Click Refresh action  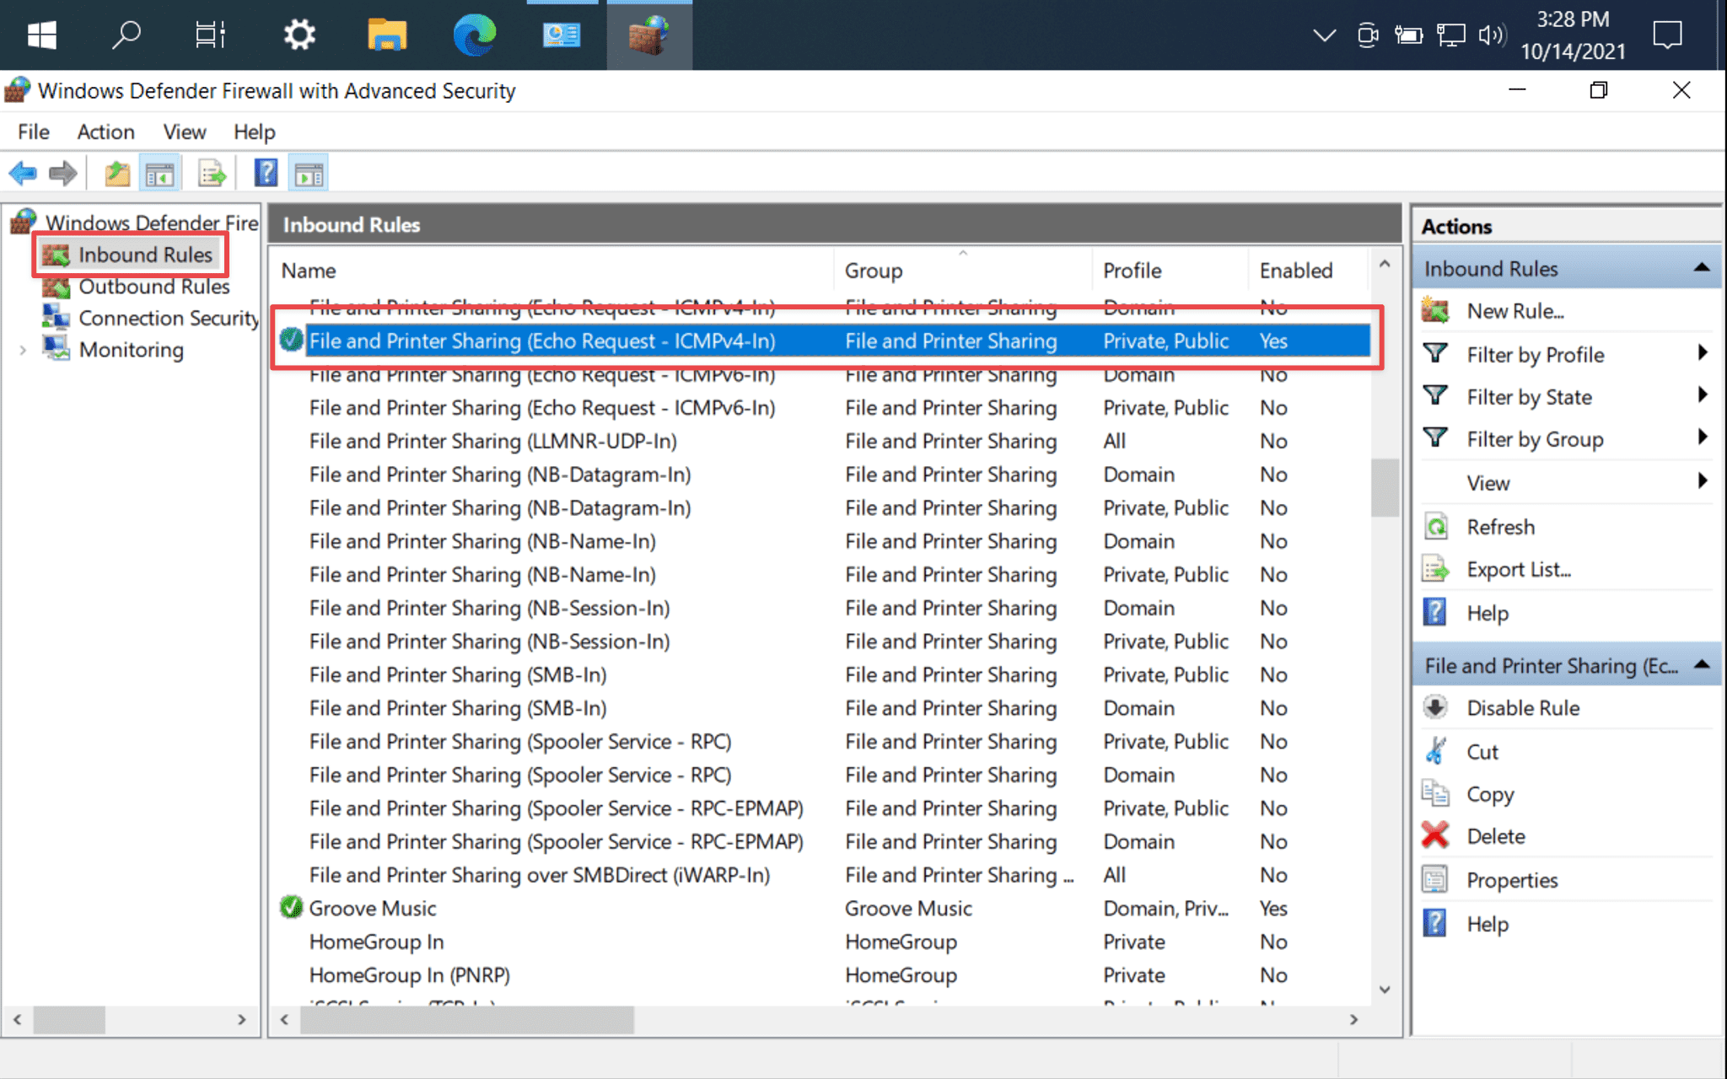(1500, 527)
